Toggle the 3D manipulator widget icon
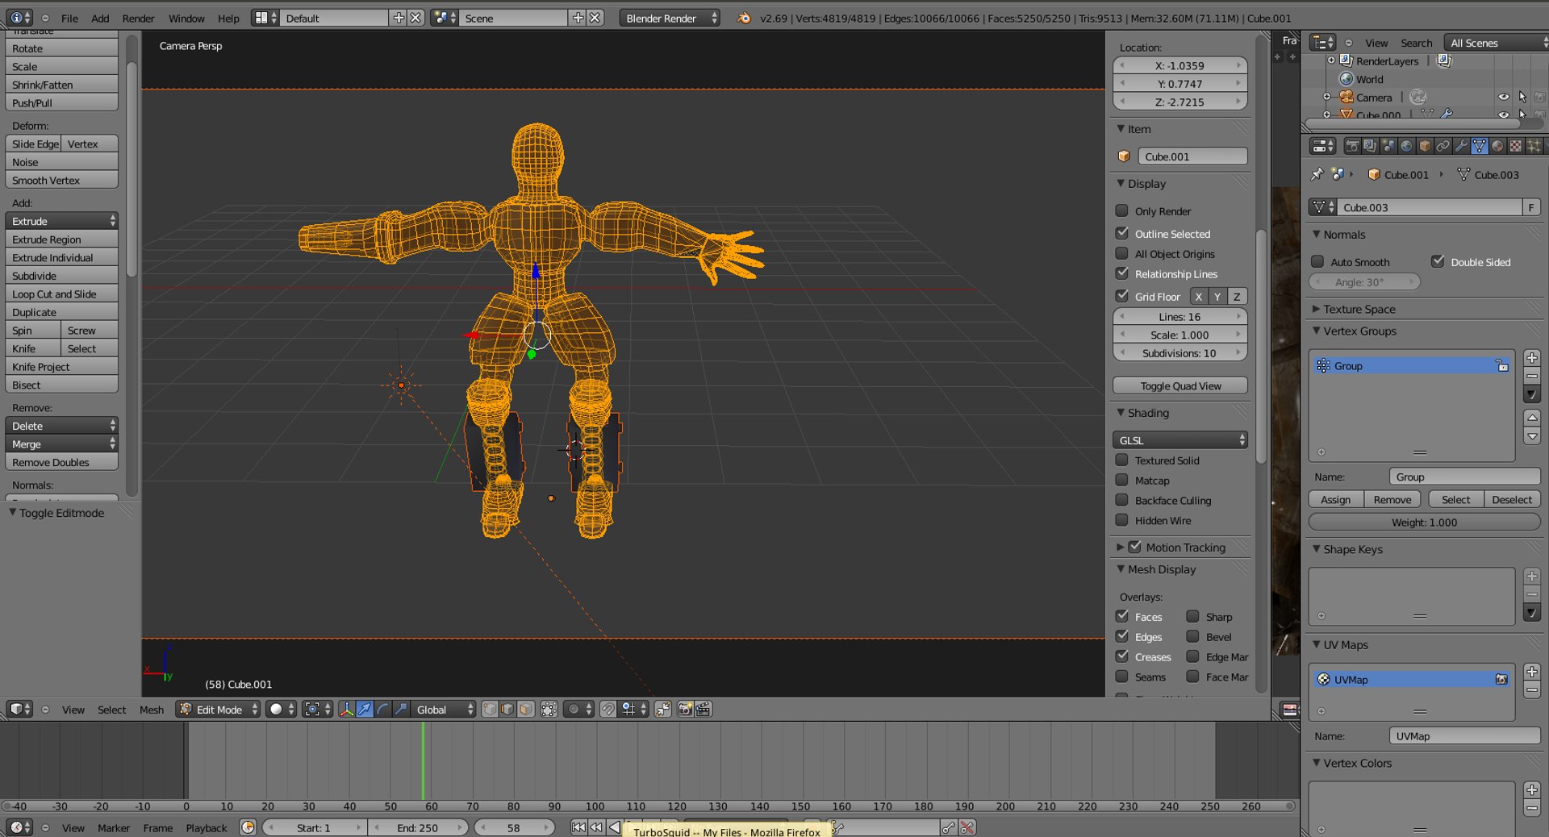Image resolution: width=1549 pixels, height=837 pixels. 346,710
